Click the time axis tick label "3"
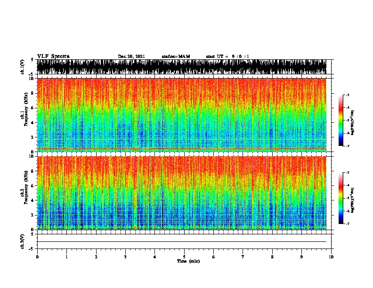Image resolution: width=373 pixels, height=288 pixels. point(125,257)
